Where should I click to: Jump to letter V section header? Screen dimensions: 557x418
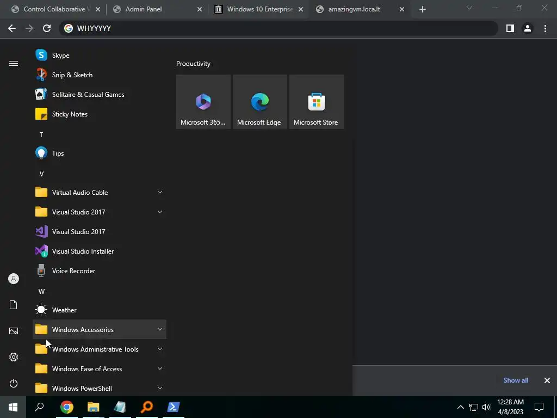(x=41, y=174)
